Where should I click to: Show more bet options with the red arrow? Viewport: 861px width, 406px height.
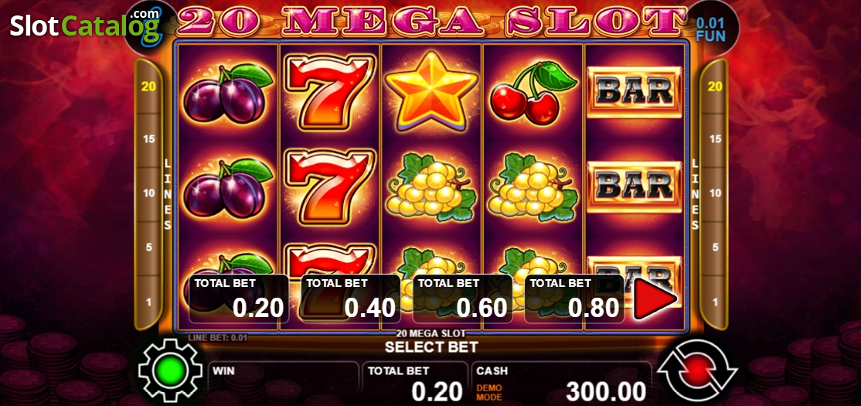pos(655,299)
